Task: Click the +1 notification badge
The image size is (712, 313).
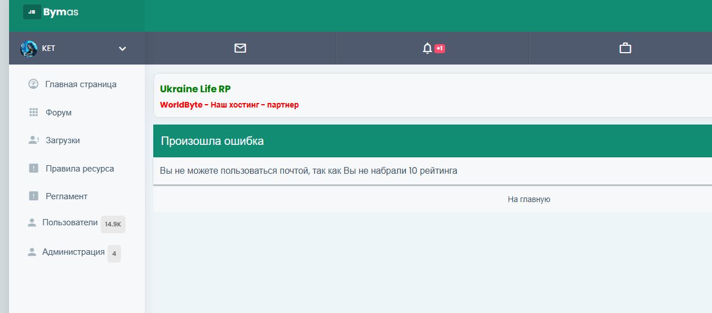Action: tap(440, 49)
